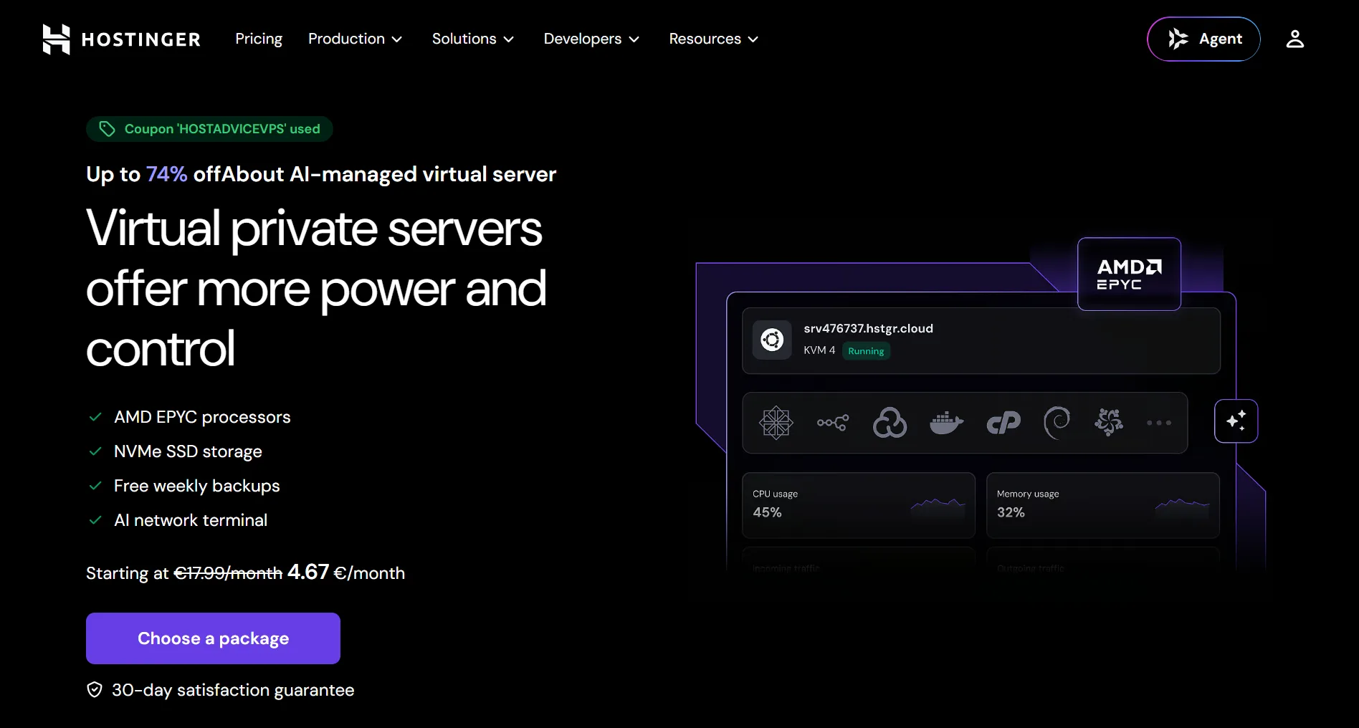Click checkmark beside Free weekly backups
Image resolution: width=1359 pixels, height=728 pixels.
click(95, 486)
